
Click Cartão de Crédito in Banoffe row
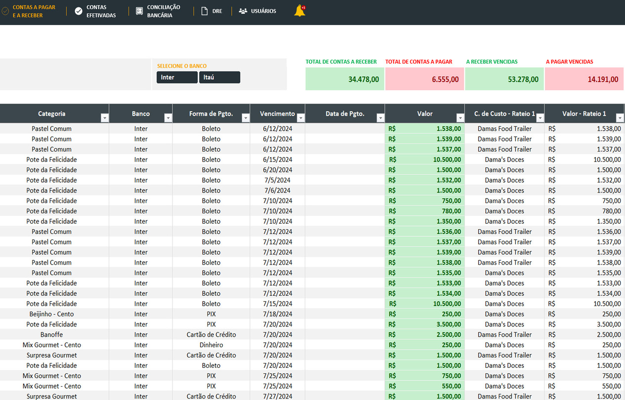point(211,335)
